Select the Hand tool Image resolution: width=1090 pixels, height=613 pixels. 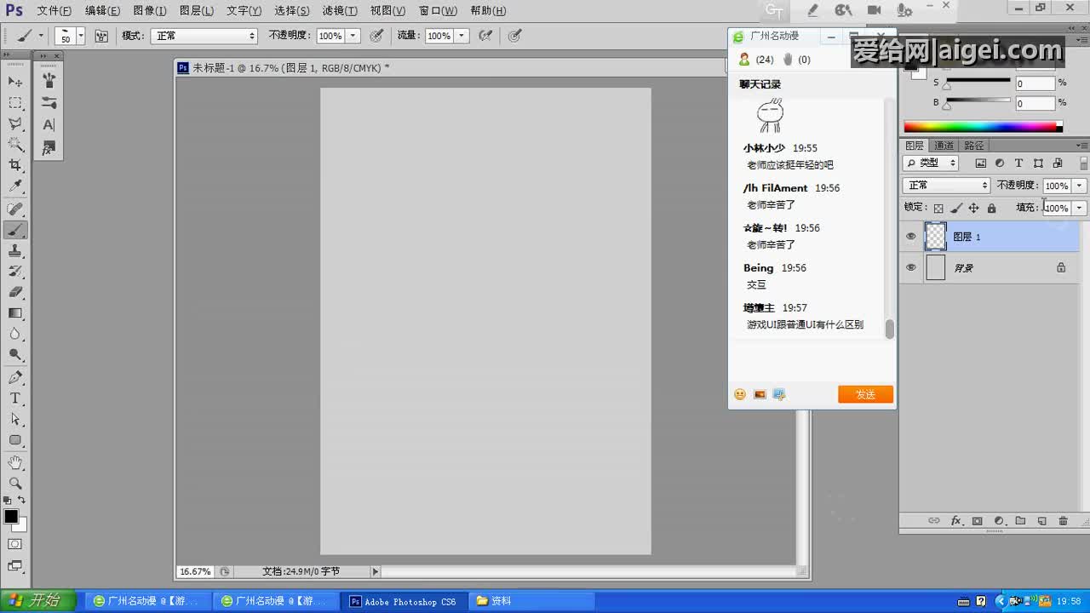tap(15, 462)
